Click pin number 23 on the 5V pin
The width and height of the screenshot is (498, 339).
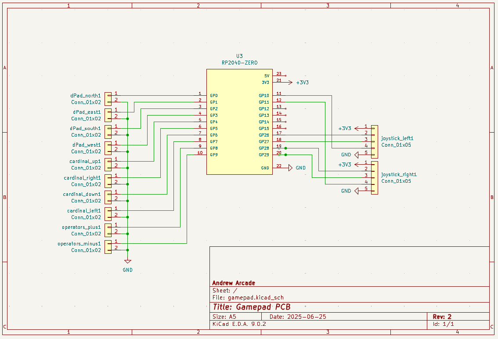[279, 74]
